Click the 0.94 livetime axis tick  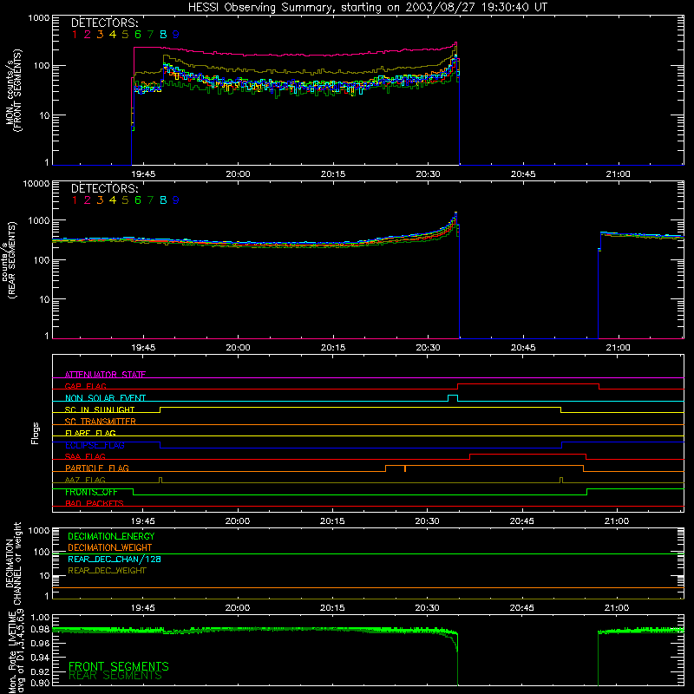click(40, 657)
